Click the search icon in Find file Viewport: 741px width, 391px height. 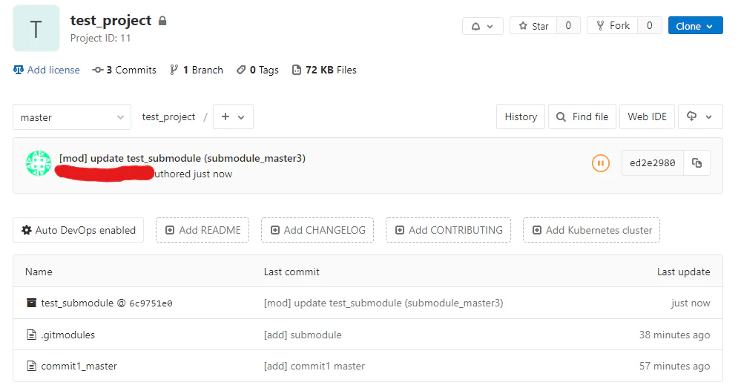point(561,116)
